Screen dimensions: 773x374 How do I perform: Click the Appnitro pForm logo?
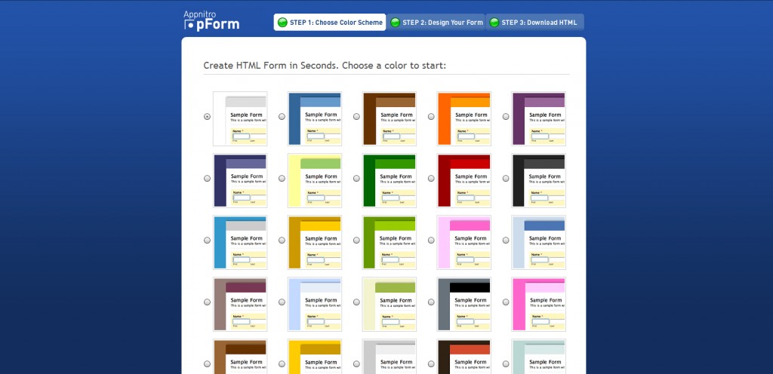click(x=211, y=20)
